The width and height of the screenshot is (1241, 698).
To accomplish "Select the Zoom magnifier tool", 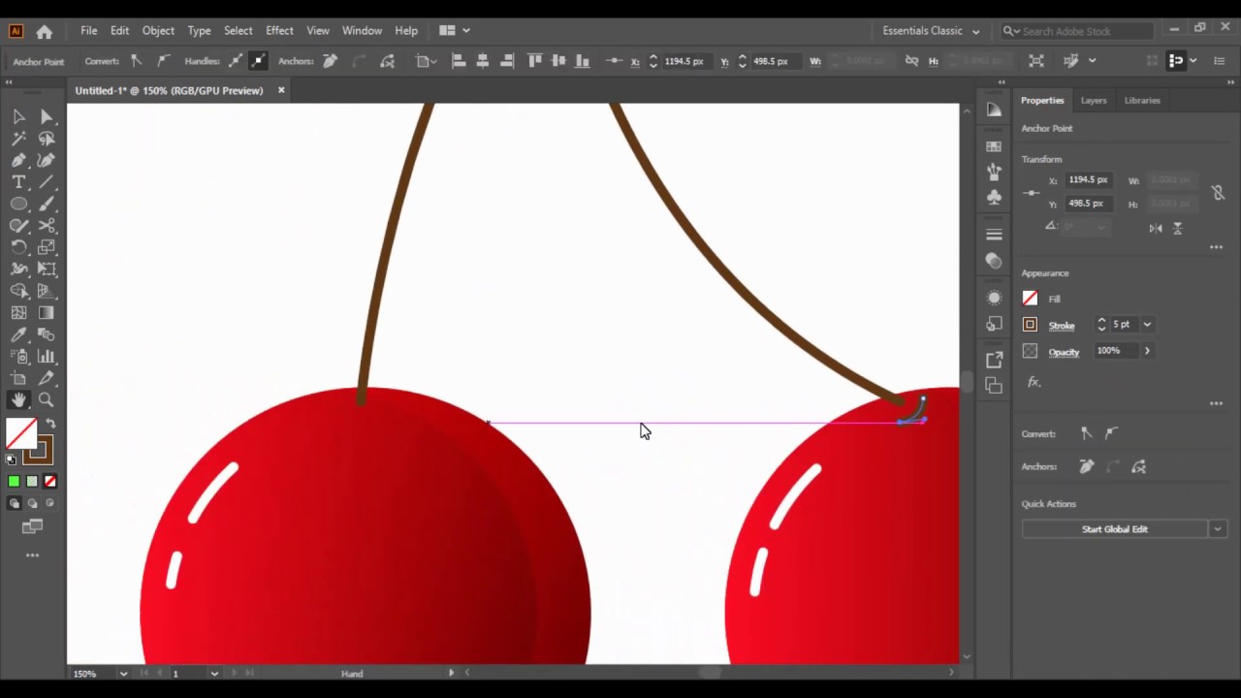I will (x=46, y=399).
